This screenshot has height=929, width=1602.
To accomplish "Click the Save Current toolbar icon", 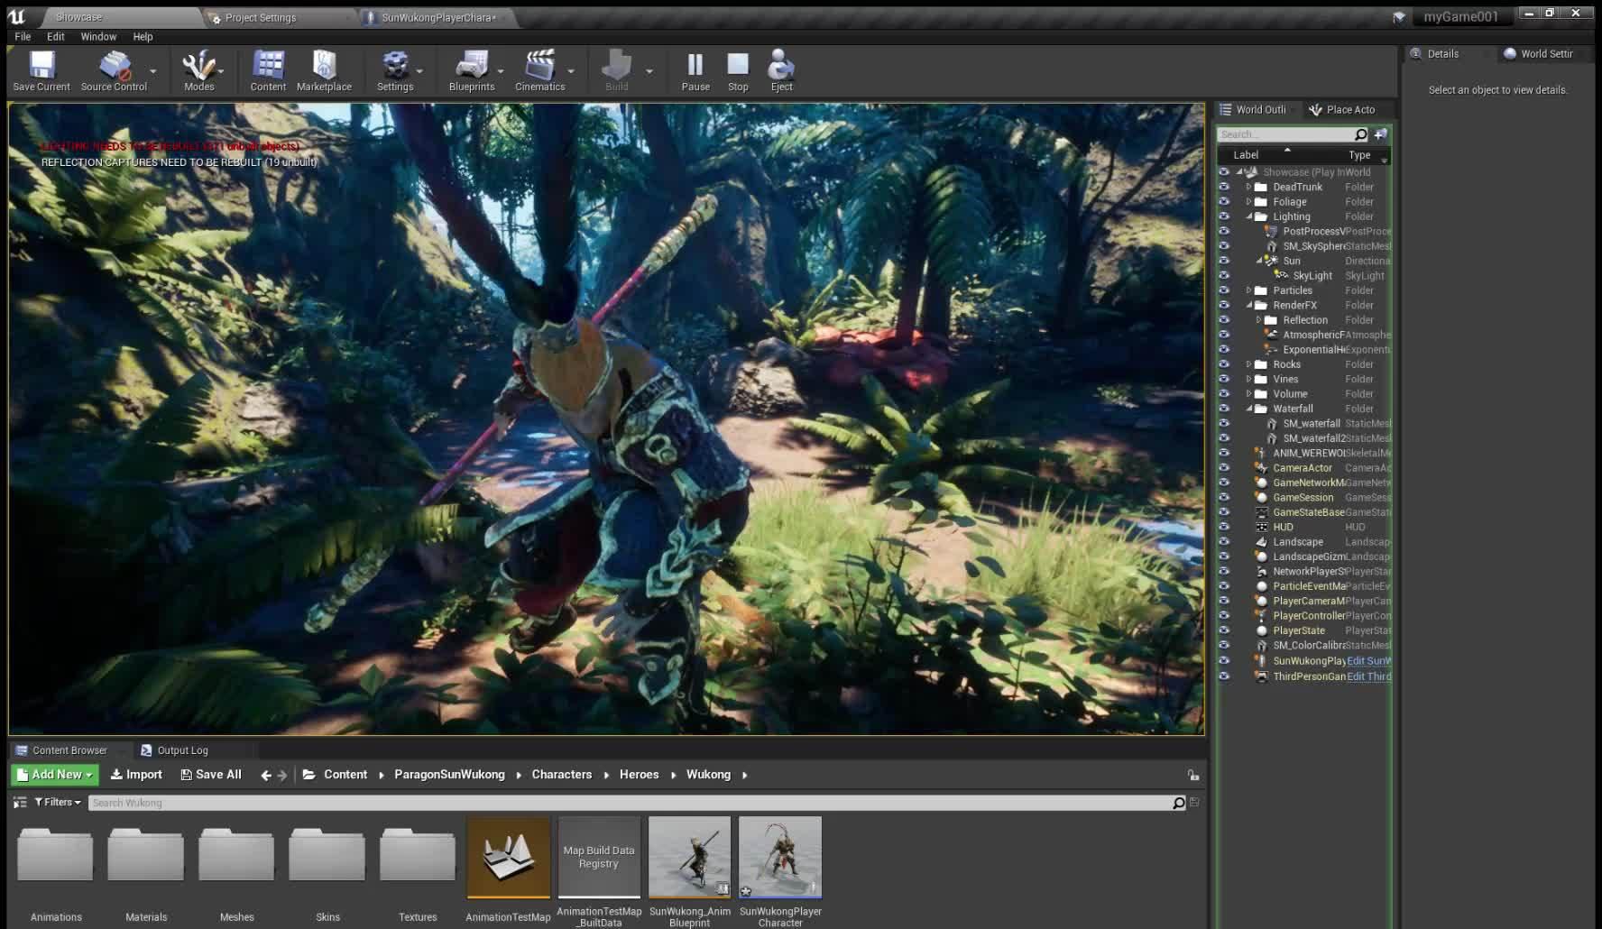I will coord(41,70).
